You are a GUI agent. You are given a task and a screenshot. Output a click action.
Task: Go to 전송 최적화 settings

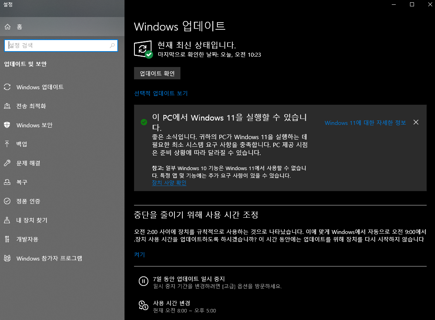(x=62, y=106)
